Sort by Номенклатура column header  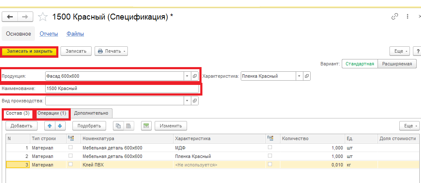127,138
